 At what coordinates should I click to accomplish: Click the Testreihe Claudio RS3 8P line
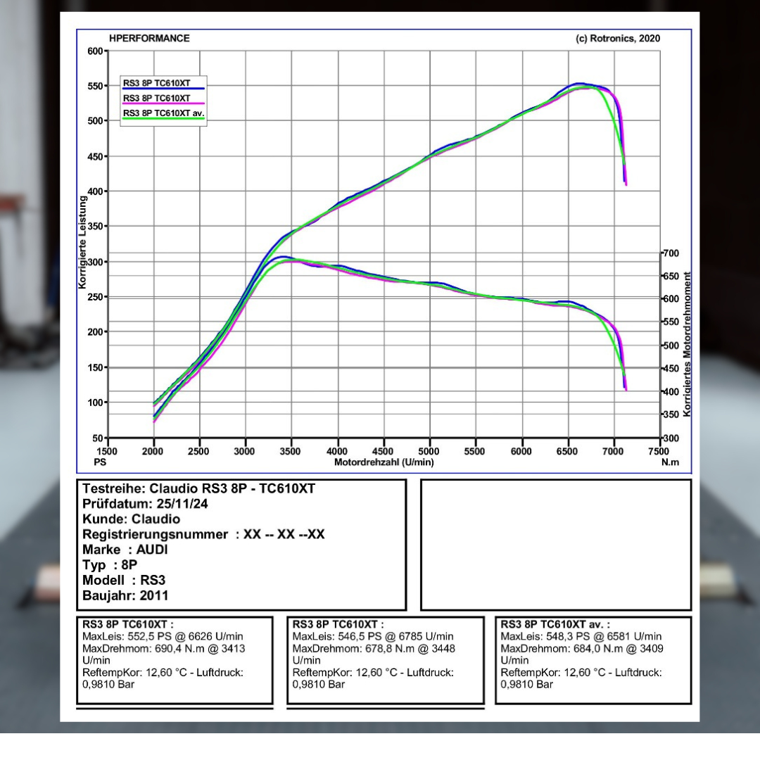point(198,488)
